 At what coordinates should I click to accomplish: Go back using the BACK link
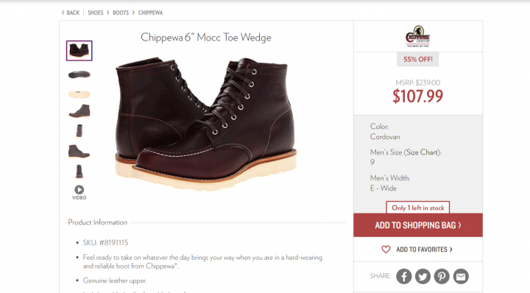(71, 13)
